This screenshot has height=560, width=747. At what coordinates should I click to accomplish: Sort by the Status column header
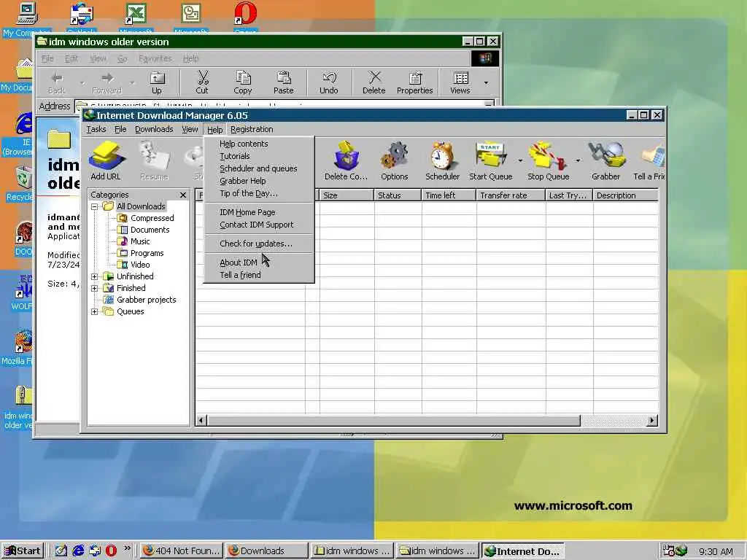point(398,195)
